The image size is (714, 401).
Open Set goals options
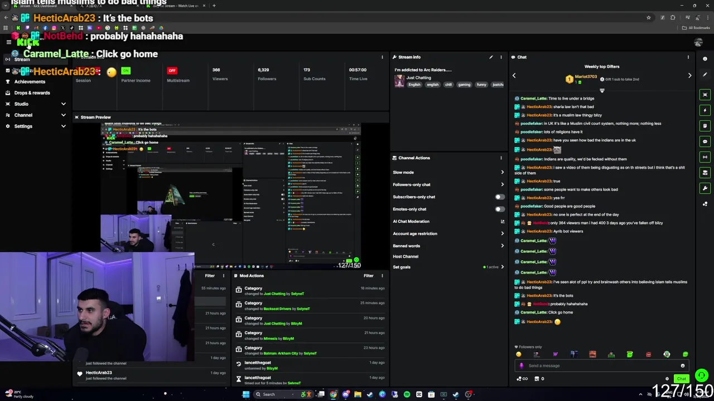pyautogui.click(x=448, y=267)
